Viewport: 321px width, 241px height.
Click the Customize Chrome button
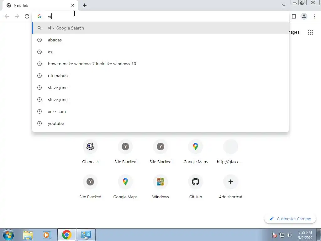pos(290,219)
